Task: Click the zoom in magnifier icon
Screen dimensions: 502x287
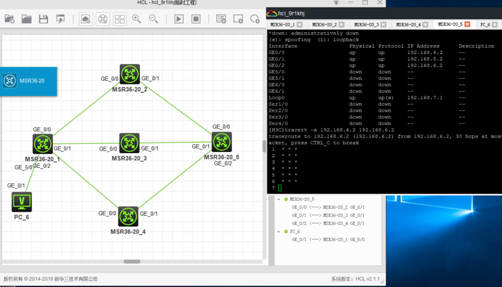Action: (137, 19)
